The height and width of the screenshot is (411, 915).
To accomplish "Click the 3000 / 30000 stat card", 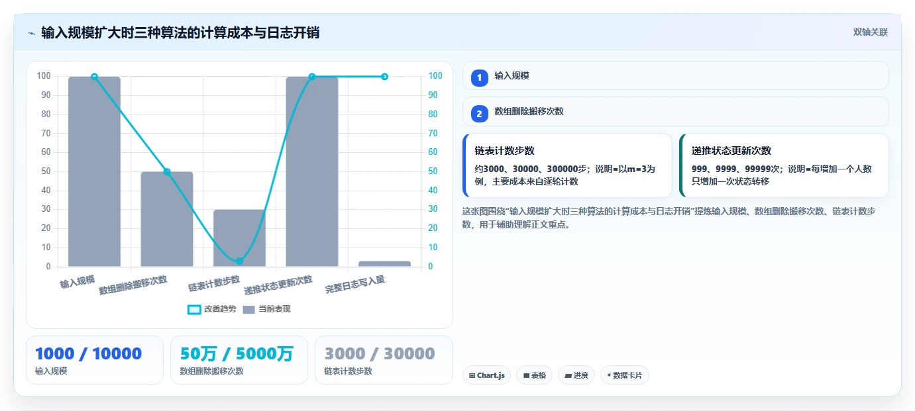I will (x=384, y=360).
